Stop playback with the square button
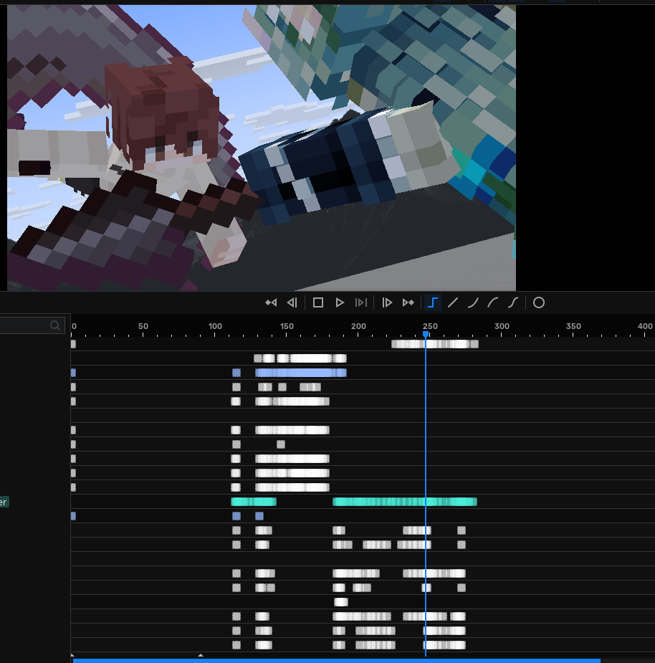655x663 pixels. (318, 302)
